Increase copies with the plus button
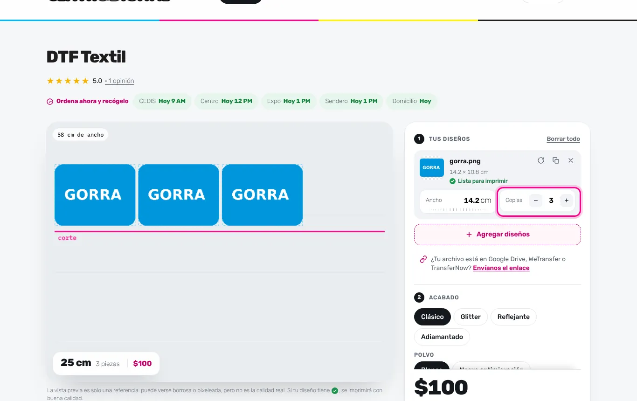Viewport: 637px width, 401px height. (x=567, y=200)
